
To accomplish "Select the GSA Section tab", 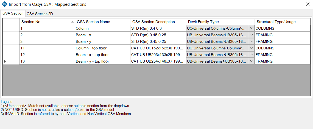I will 13,13.
